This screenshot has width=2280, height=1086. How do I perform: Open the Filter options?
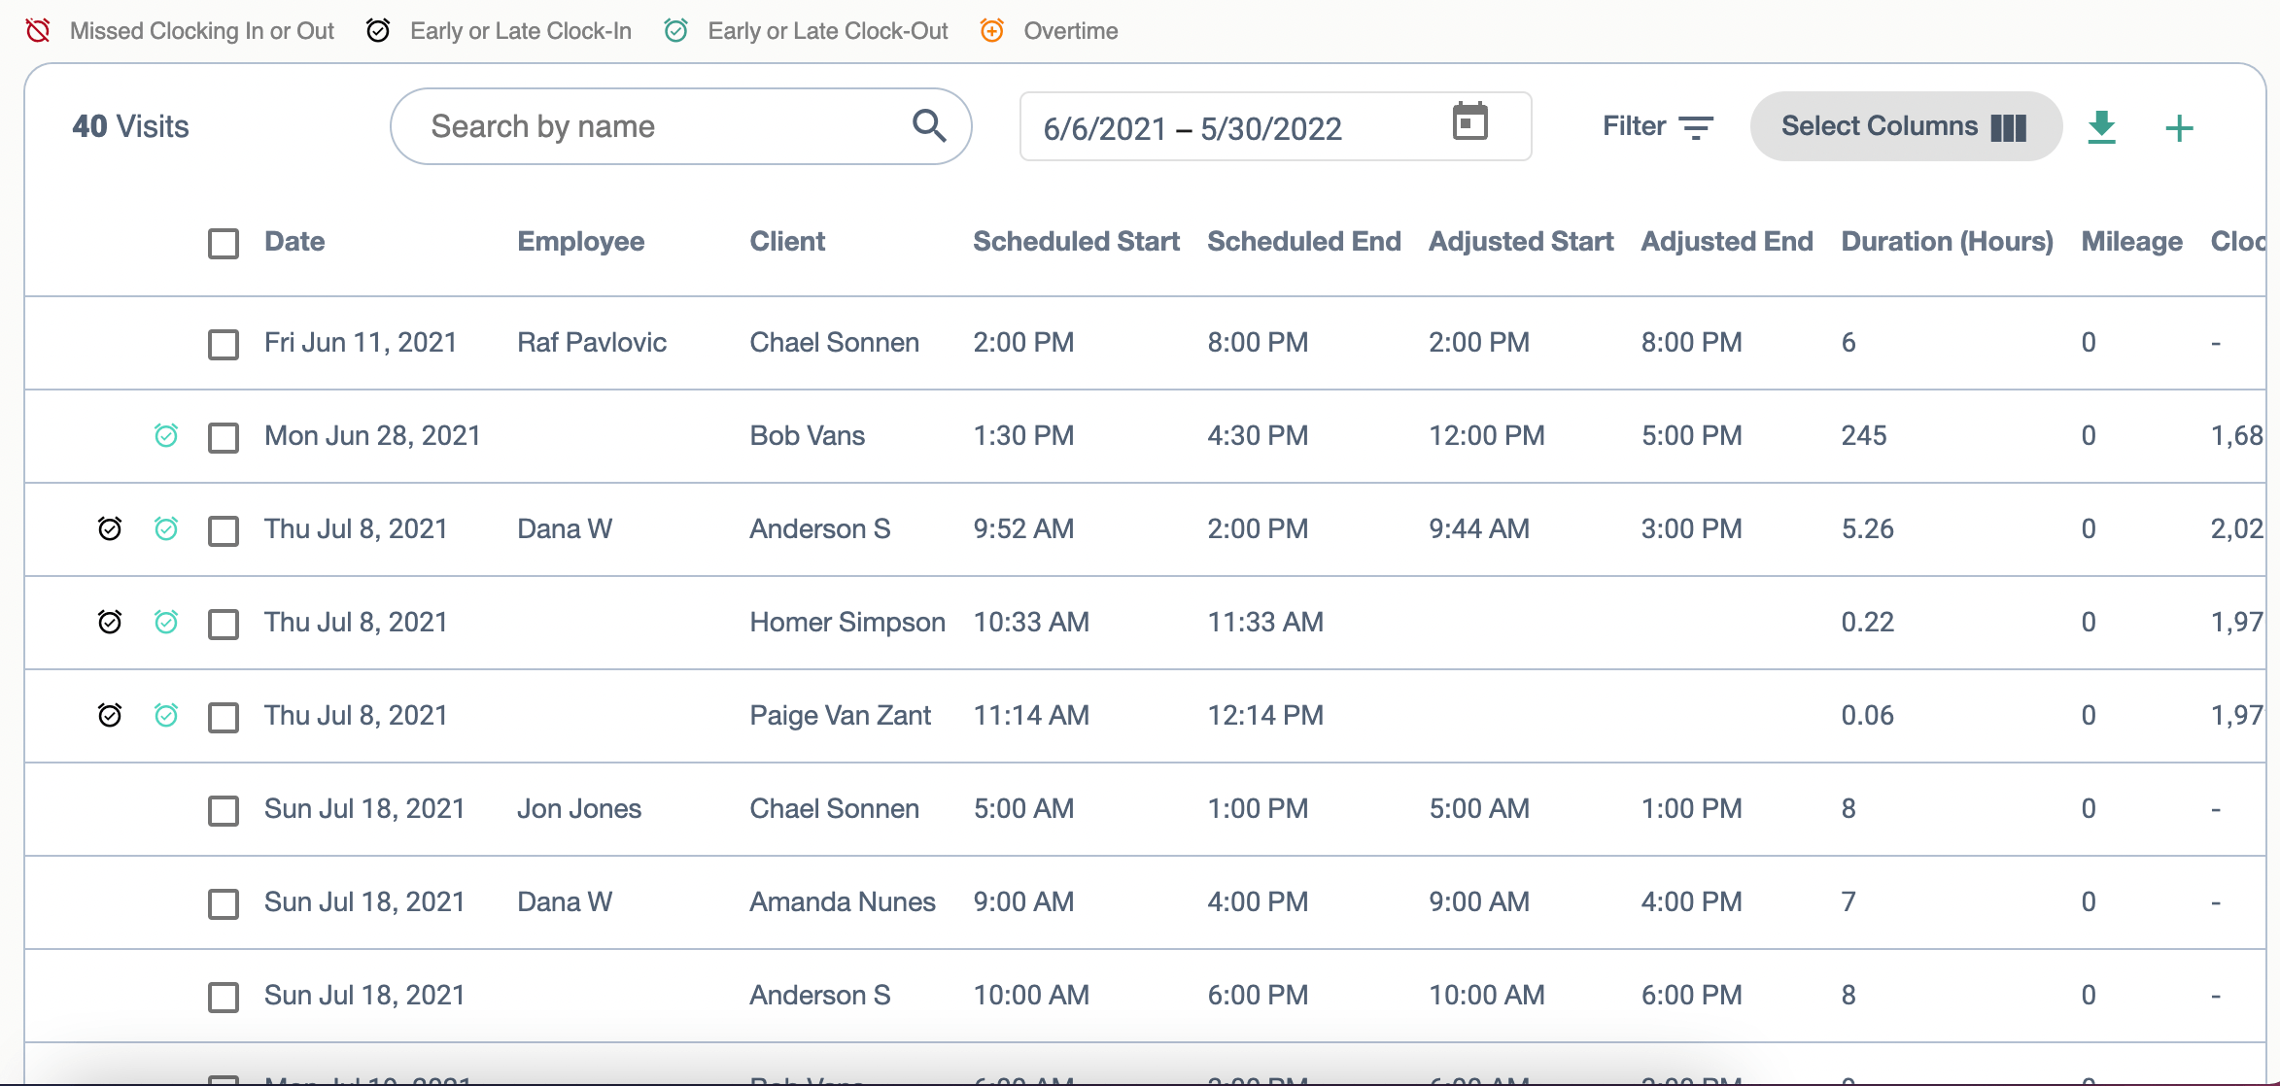(x=1658, y=125)
